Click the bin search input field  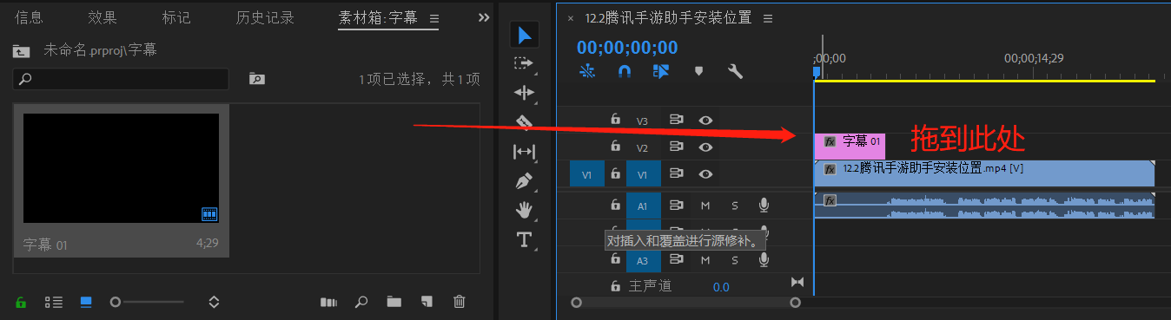(121, 79)
